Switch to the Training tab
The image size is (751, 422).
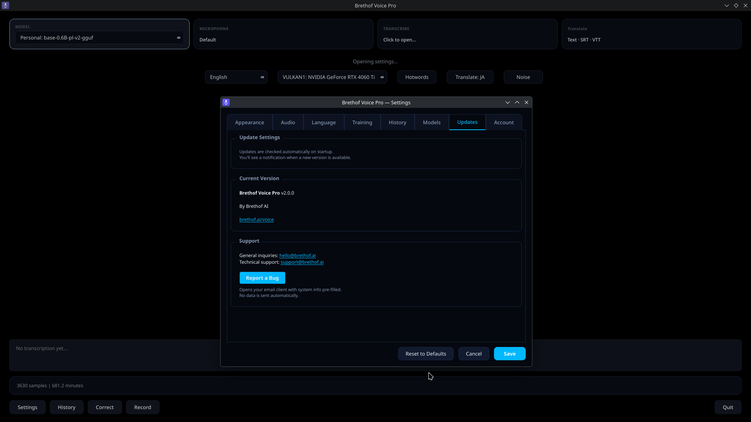click(x=362, y=122)
